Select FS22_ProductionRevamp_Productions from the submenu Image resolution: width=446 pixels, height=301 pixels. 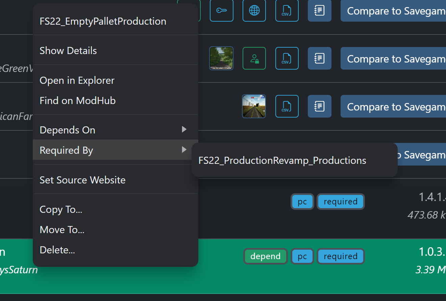pyautogui.click(x=282, y=160)
